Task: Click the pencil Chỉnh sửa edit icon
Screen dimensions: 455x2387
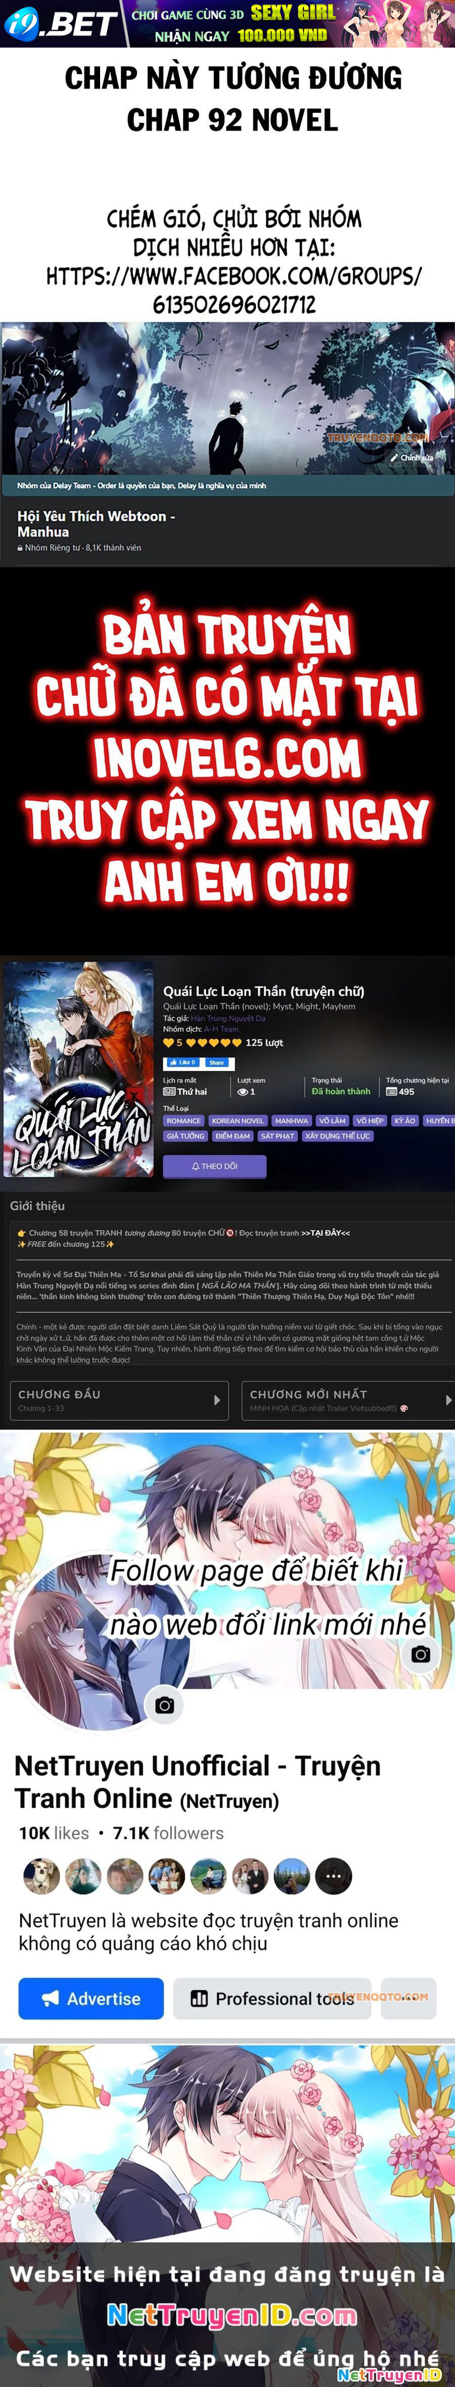Action: (x=394, y=458)
